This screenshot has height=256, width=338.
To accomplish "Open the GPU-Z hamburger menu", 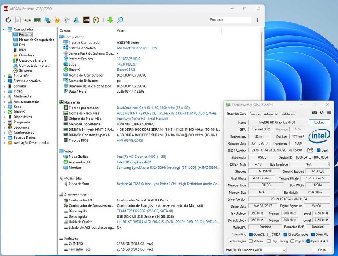I will pyautogui.click(x=329, y=112).
